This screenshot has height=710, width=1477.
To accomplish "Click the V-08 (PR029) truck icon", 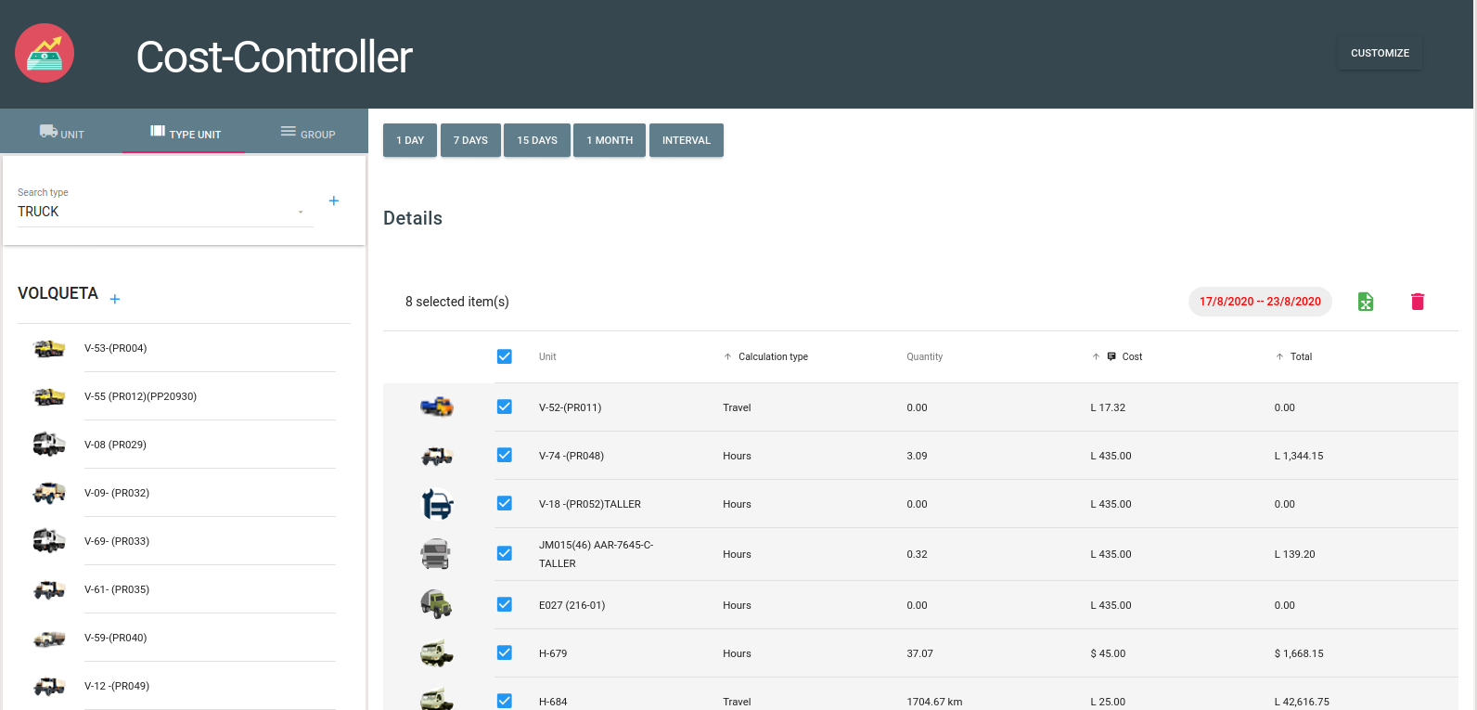I will click(x=49, y=445).
